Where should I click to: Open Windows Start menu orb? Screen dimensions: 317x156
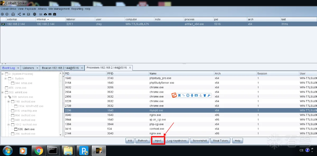coord(8,150)
